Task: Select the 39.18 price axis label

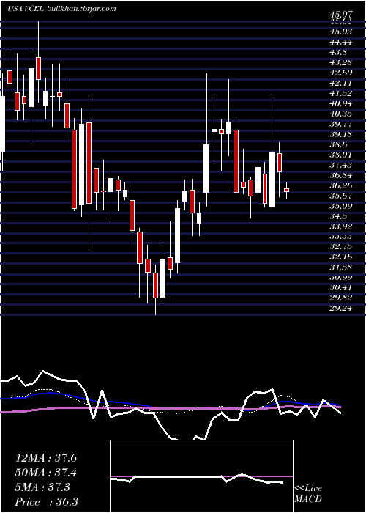Action: [341, 134]
